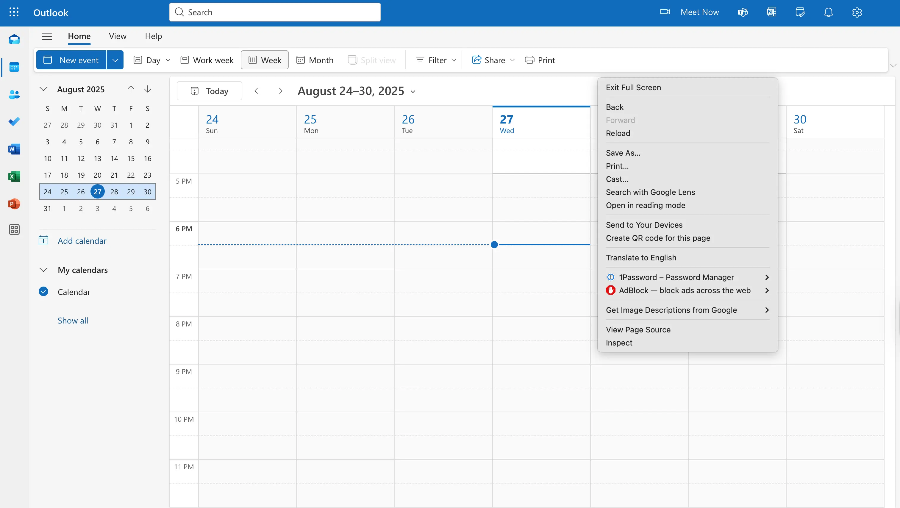Open the app launcher grid icon
This screenshot has width=900, height=508.
(x=14, y=12)
